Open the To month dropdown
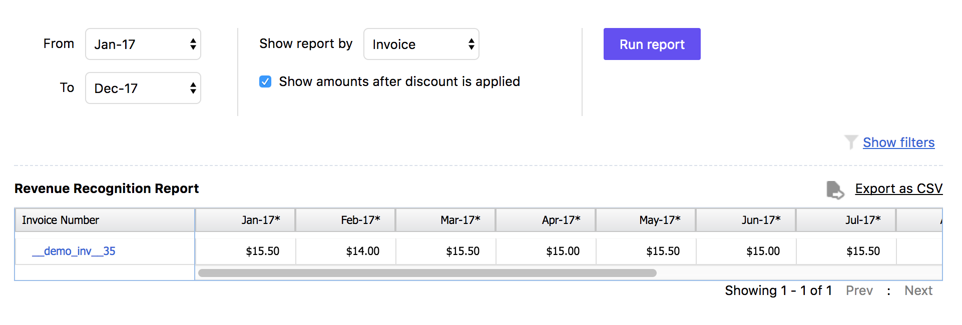 point(143,88)
